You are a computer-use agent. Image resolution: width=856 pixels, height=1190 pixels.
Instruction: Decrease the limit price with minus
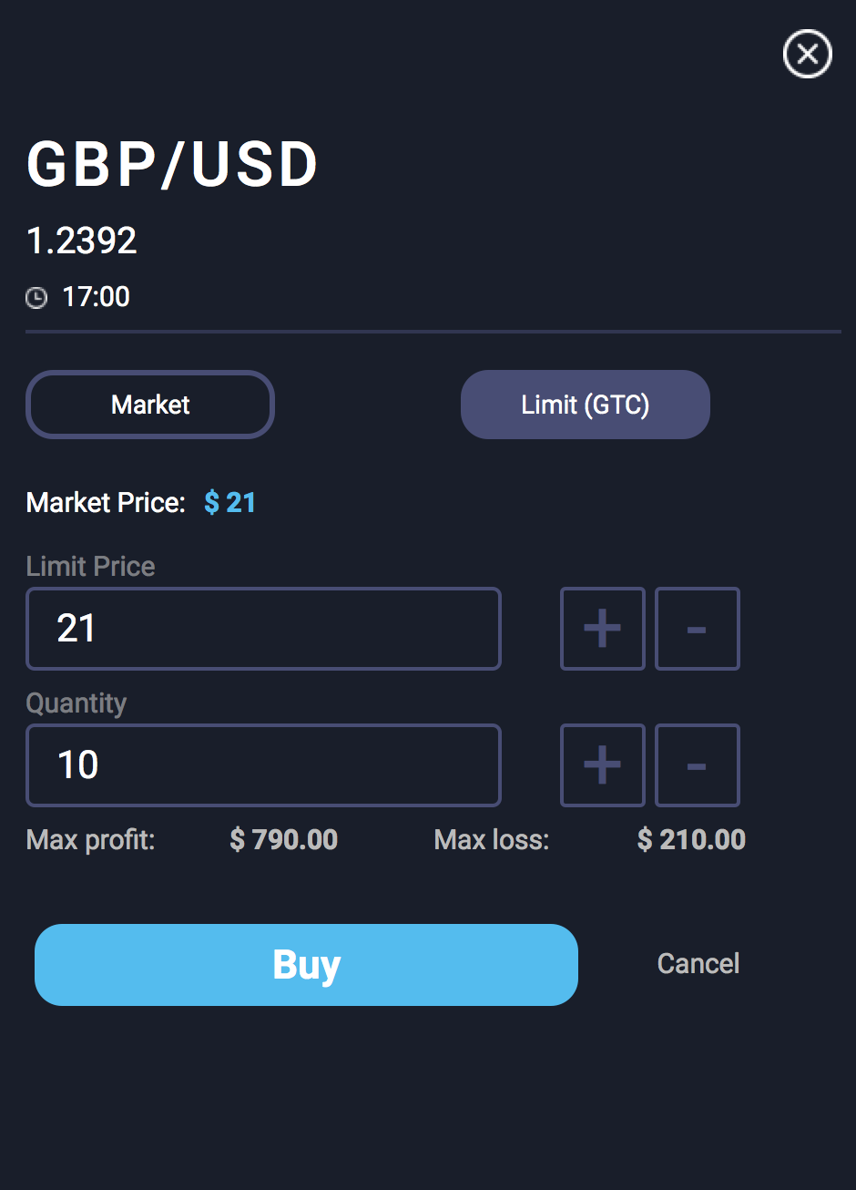click(697, 629)
